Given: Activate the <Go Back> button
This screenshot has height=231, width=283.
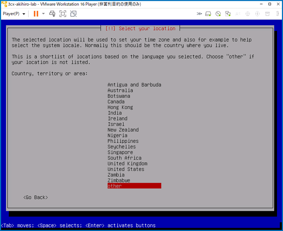Looking at the screenshot, I should pos(36,197).
